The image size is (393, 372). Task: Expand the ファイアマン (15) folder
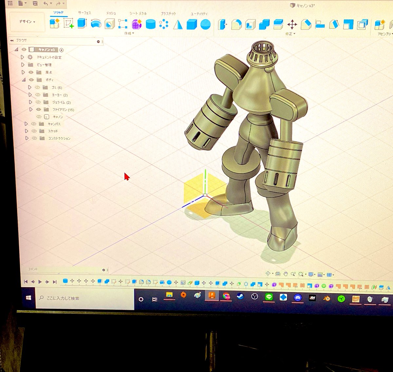click(x=31, y=110)
